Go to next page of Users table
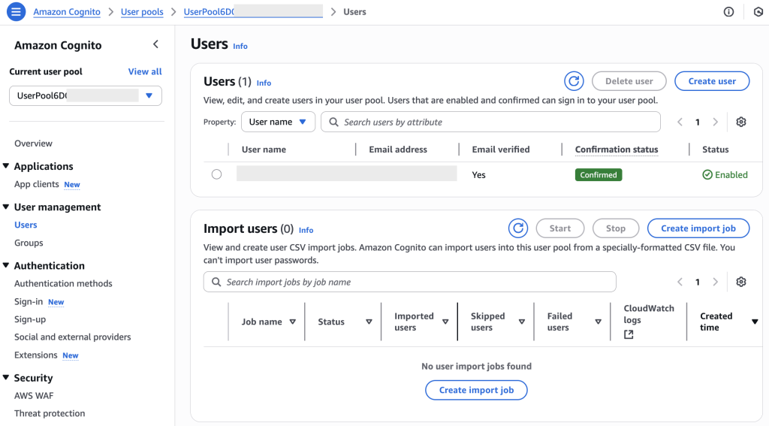This screenshot has height=426, width=769. pyautogui.click(x=716, y=122)
